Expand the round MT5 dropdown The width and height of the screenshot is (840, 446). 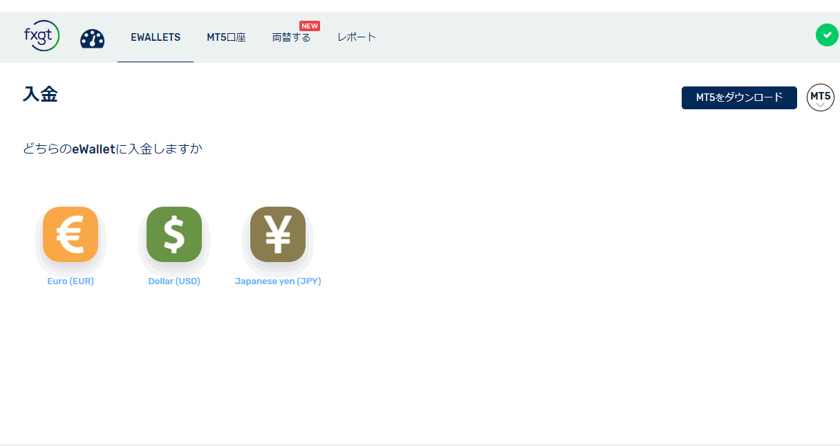[821, 97]
